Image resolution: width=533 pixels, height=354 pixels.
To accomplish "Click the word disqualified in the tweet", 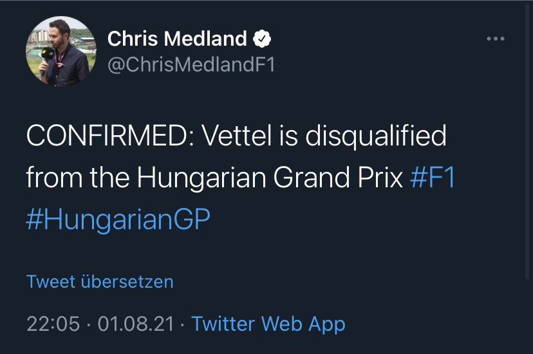I will 376,136.
